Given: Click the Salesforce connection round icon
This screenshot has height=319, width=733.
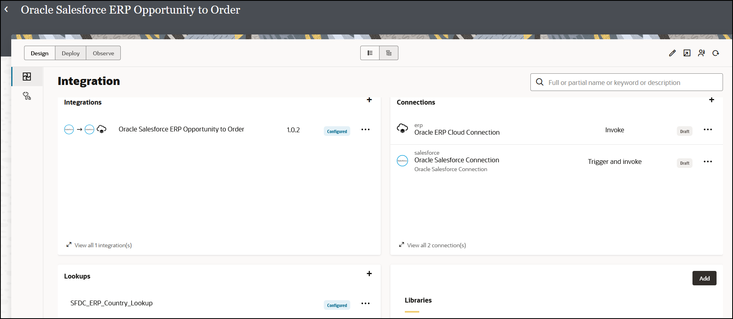Looking at the screenshot, I should [x=402, y=161].
